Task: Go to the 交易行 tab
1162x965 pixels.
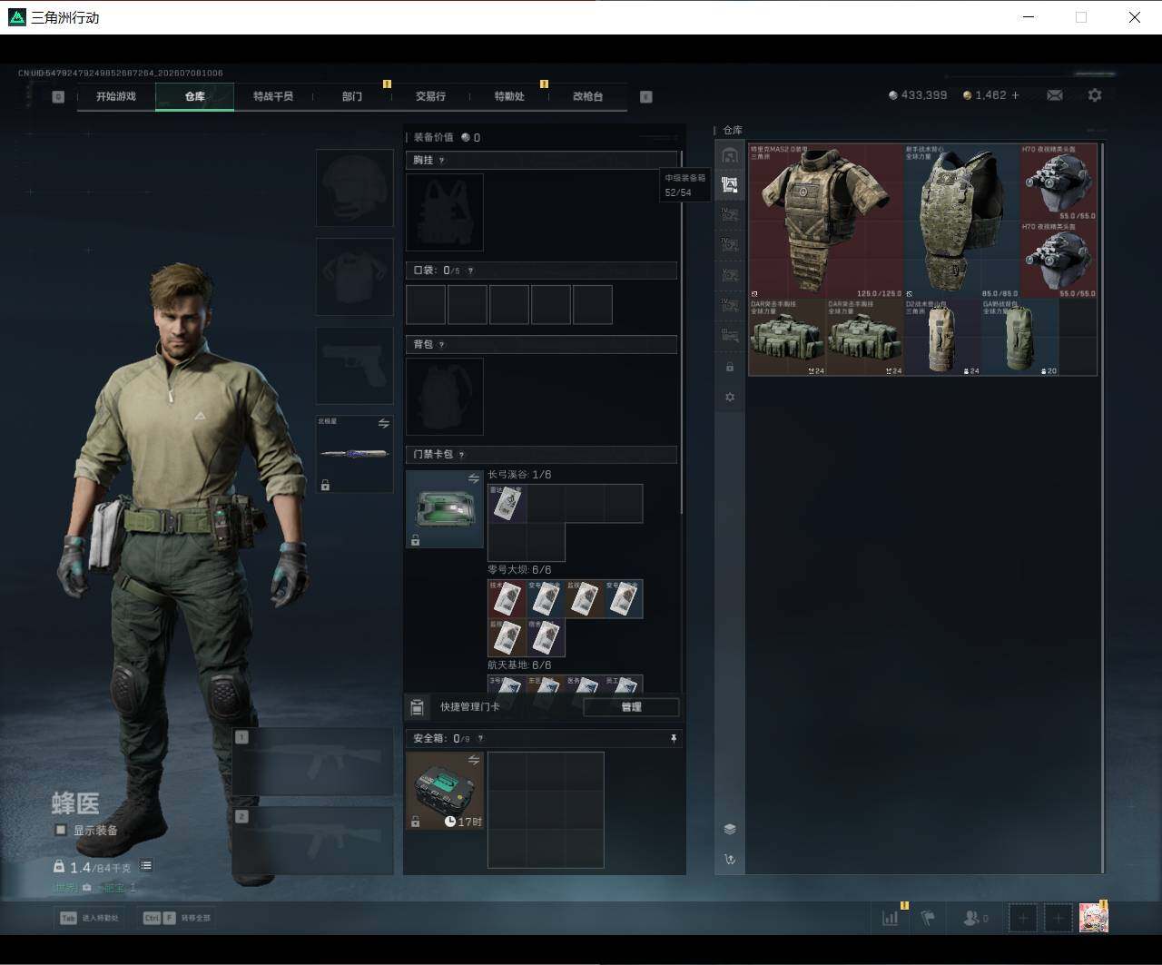Action: click(430, 96)
